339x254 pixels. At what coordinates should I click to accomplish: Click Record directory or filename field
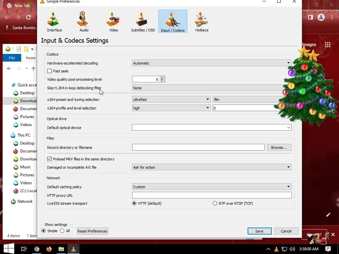click(x=198, y=147)
